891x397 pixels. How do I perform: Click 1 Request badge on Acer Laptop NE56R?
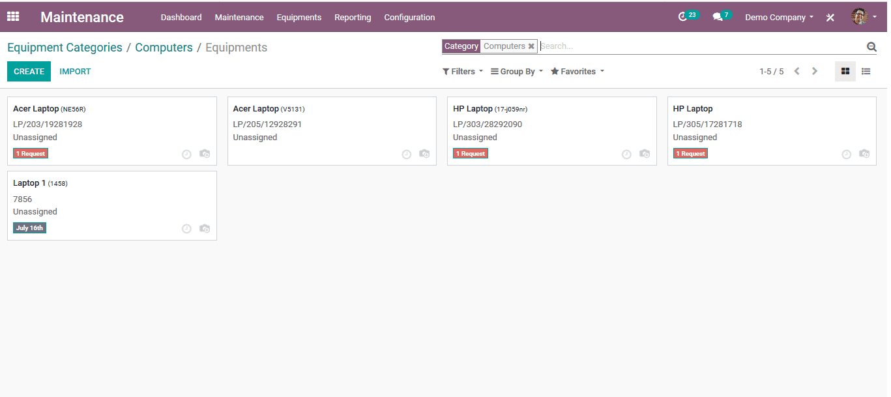(x=31, y=154)
